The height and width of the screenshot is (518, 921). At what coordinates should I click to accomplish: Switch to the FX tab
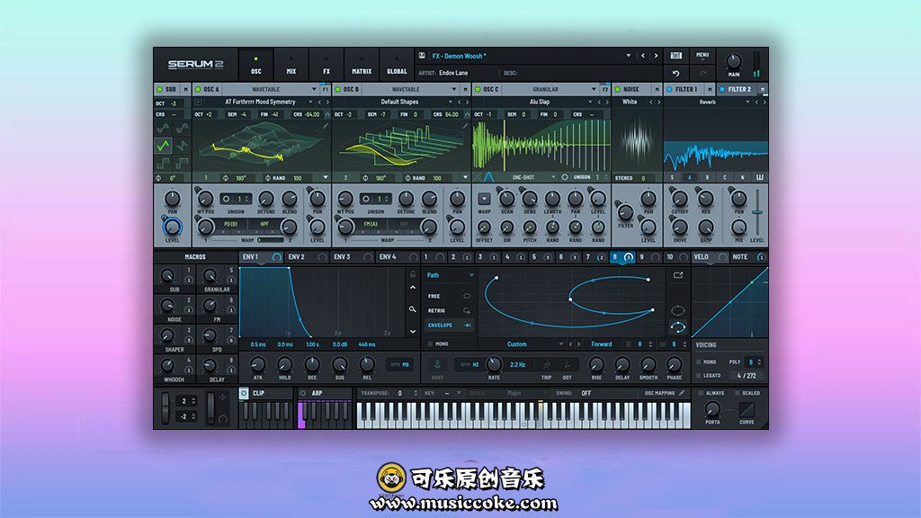[326, 65]
